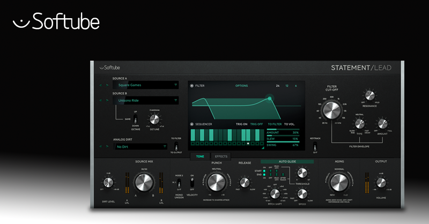Screen dimensions: 429x224
Task: Click next Analog Dirt preset arrow
Action: (x=107, y=147)
